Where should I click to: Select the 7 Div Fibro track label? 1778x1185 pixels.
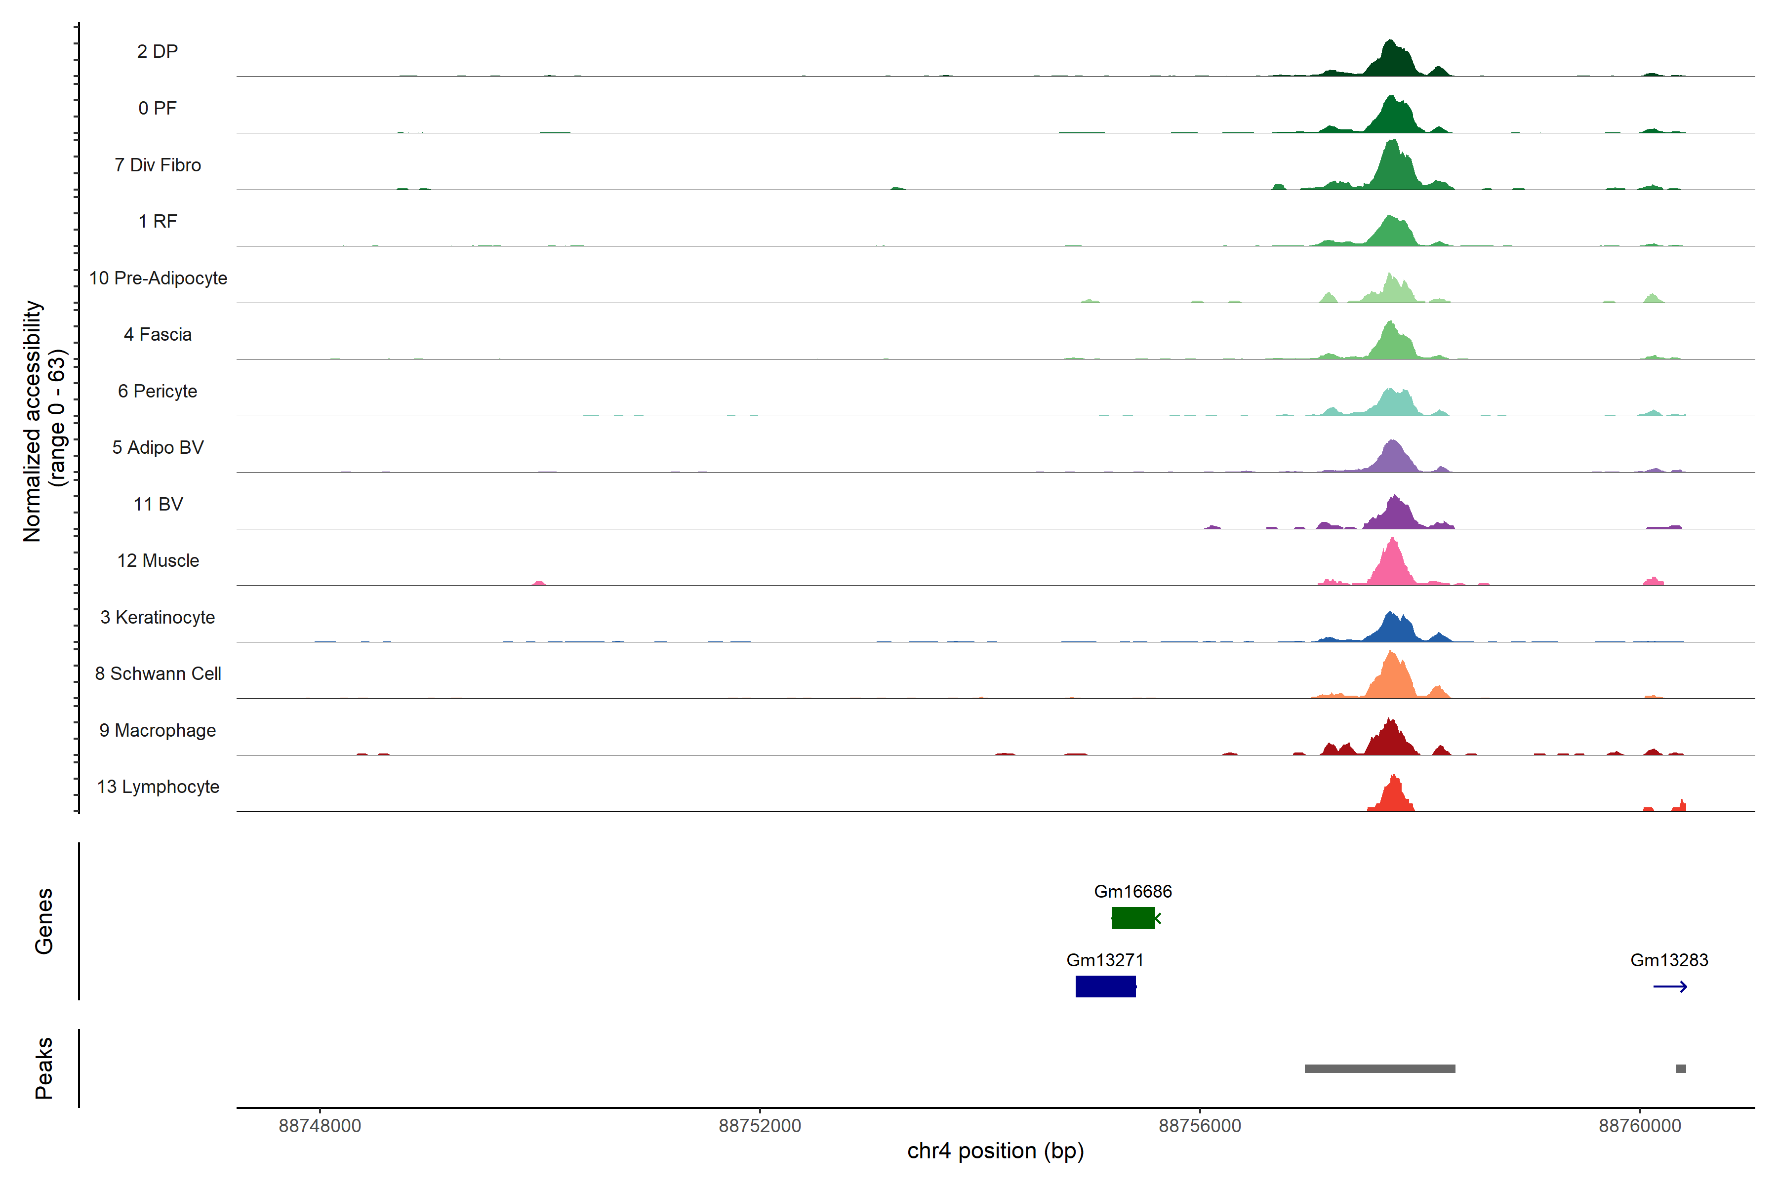157,165
